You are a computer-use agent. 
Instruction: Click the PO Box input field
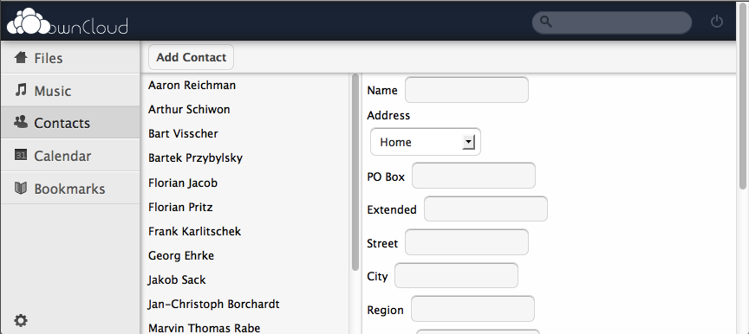(473, 176)
